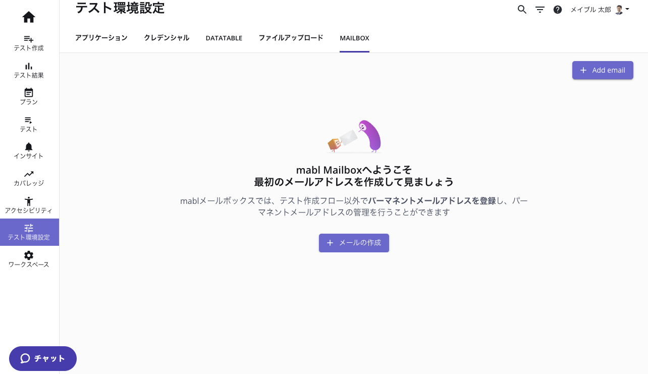Select the MAILBOX tab

354,38
